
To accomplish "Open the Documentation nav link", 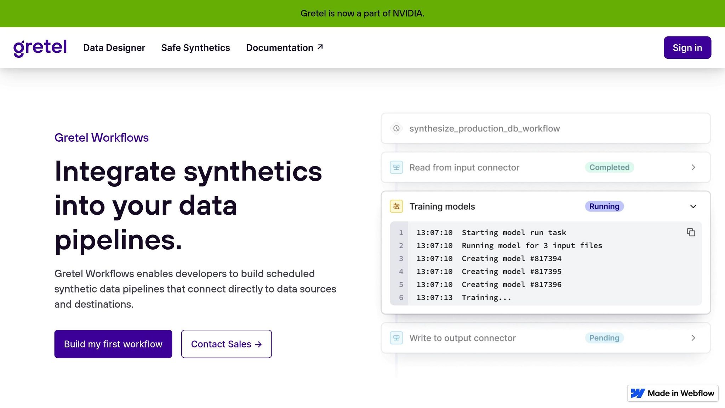I will 279,48.
